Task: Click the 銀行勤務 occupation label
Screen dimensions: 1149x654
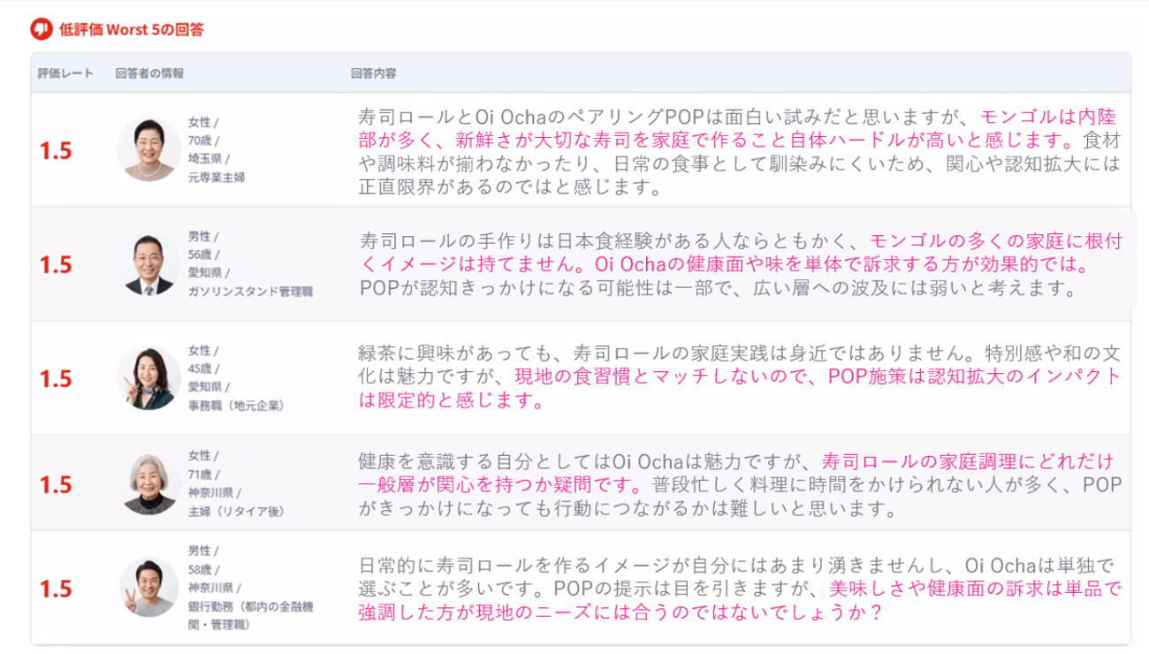Action: [250, 616]
